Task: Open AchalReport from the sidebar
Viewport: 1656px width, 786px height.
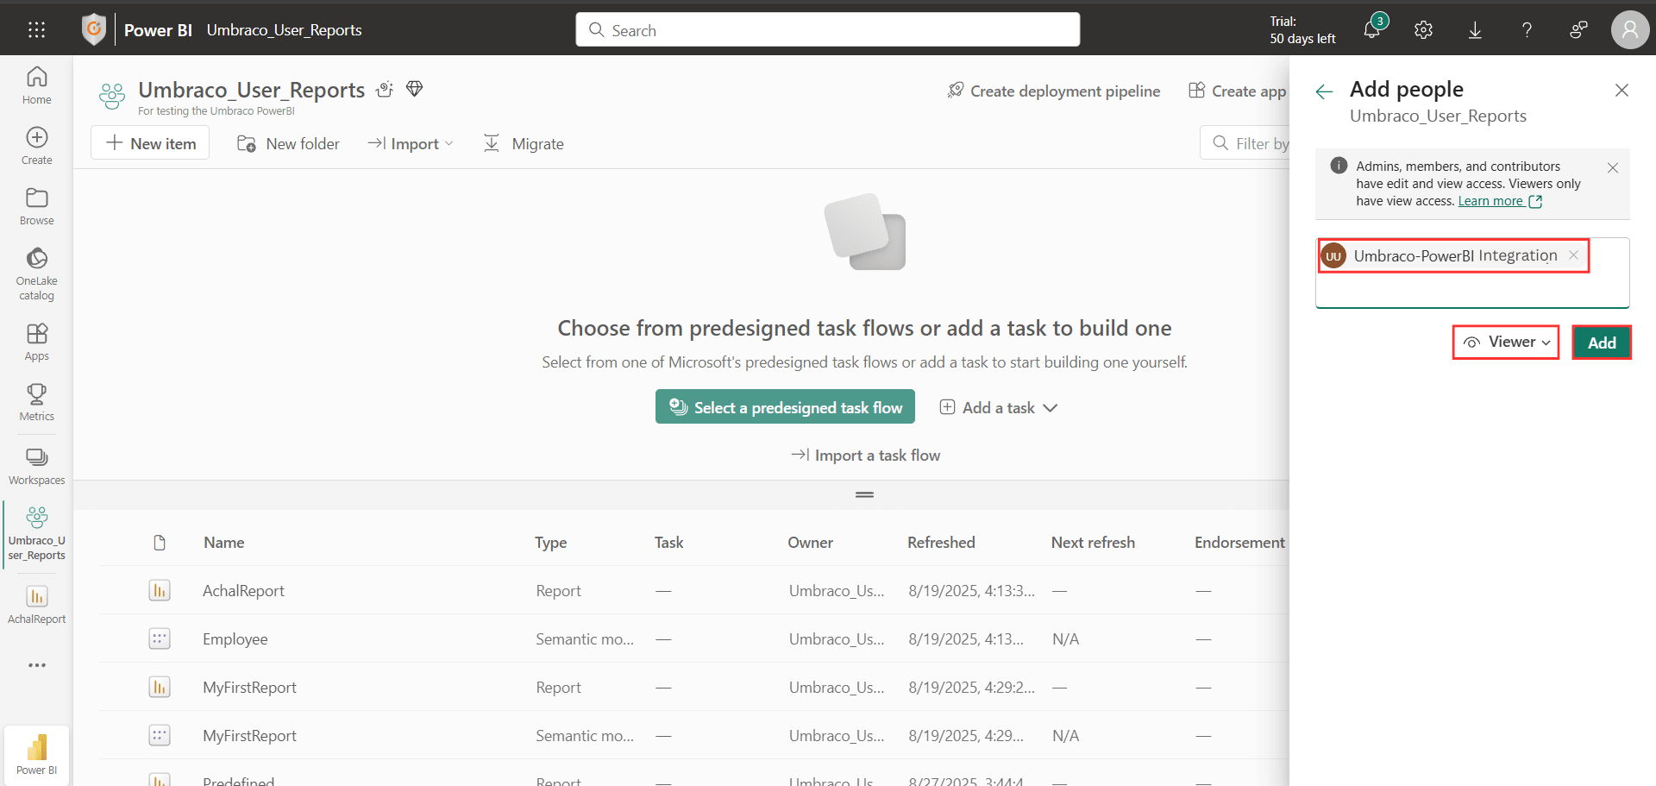Action: (36, 605)
